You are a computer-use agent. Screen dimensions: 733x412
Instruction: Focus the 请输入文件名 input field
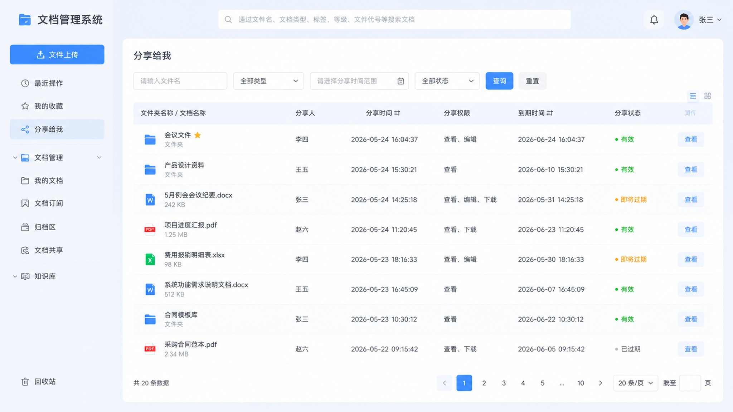pos(180,81)
